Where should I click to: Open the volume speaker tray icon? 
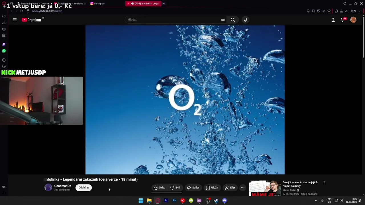(x=341, y=200)
